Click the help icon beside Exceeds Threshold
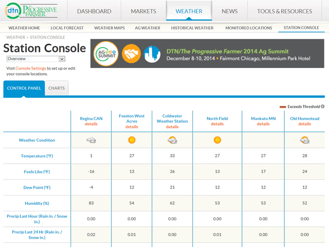This screenshot has height=247, width=329. (322, 107)
